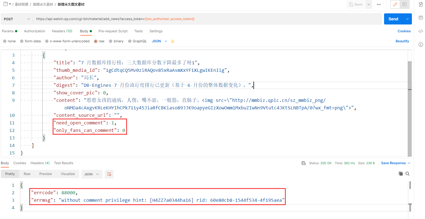Image resolution: width=425 pixels, height=219 pixels.
Task: Go to the 新增永久素材 breadcrumb folder
Action: (43, 4)
